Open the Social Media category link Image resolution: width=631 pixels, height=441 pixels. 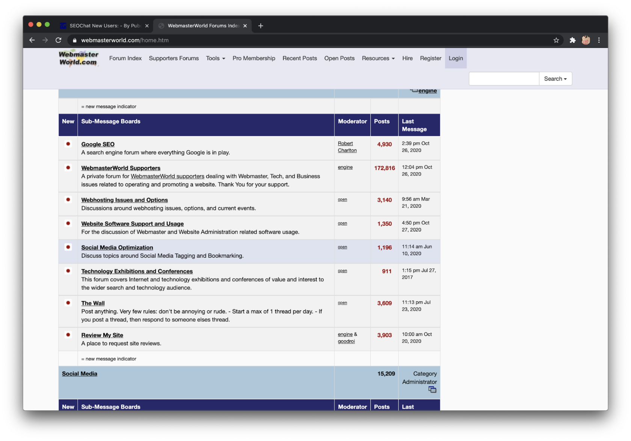[80, 373]
